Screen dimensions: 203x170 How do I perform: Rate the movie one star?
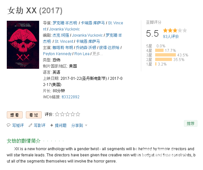(x=57, y=114)
